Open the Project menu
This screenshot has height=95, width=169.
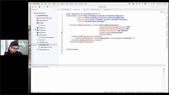[62, 4]
